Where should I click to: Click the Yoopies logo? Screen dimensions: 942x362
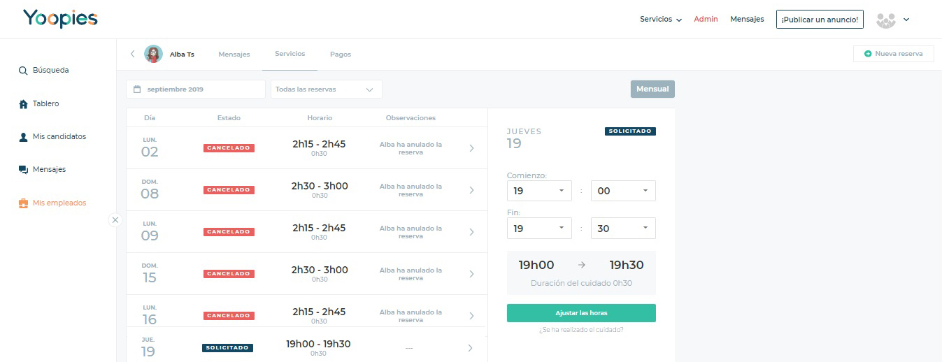(x=60, y=19)
